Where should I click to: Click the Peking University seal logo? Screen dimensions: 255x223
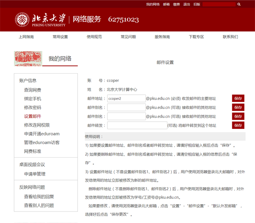tap(22, 19)
